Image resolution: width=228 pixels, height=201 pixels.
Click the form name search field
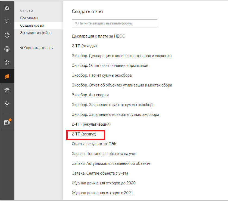pos(114,23)
